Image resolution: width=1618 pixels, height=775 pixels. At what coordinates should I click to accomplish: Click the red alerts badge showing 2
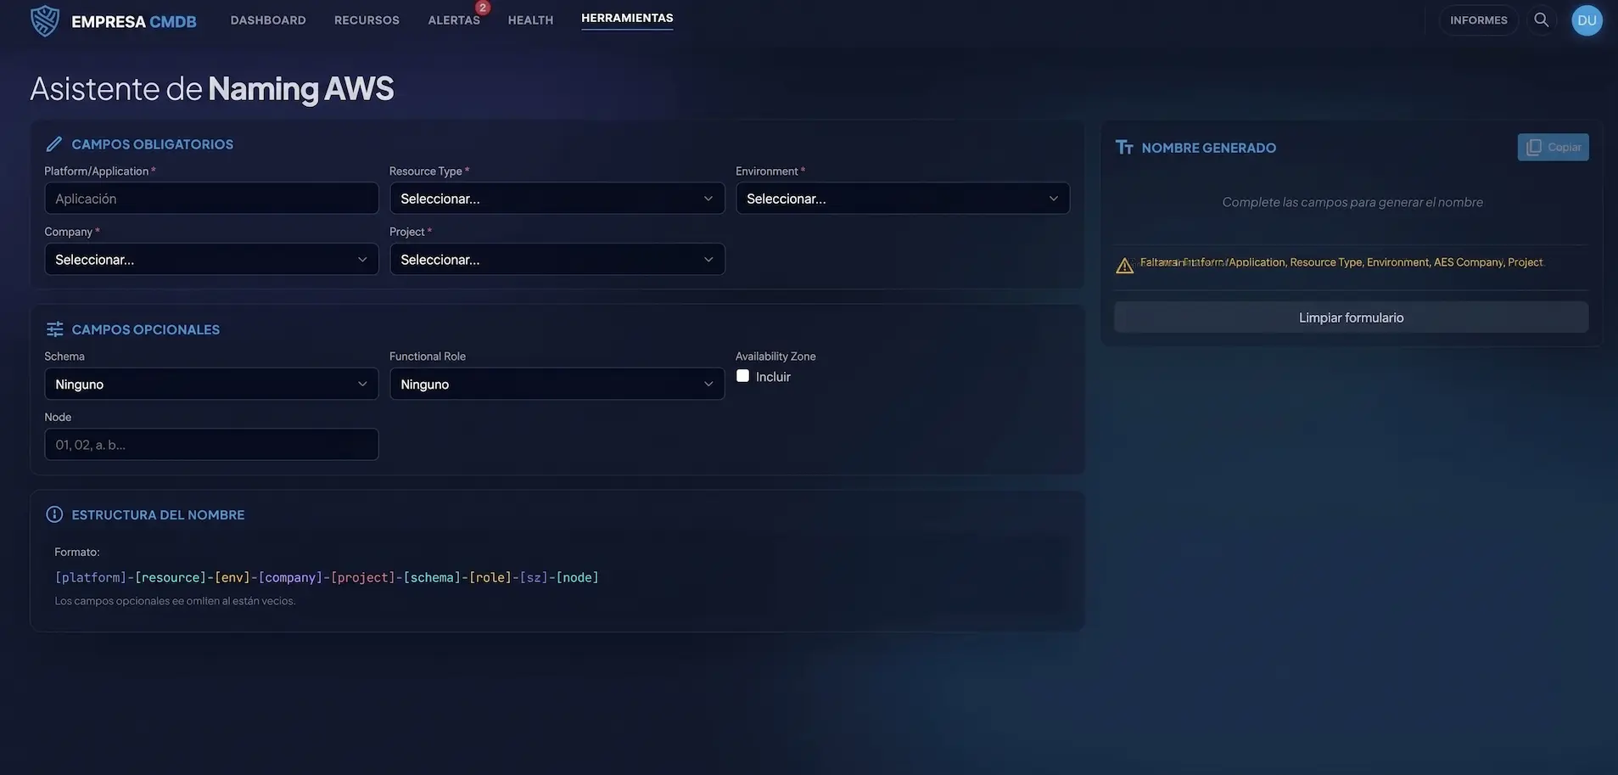483,8
